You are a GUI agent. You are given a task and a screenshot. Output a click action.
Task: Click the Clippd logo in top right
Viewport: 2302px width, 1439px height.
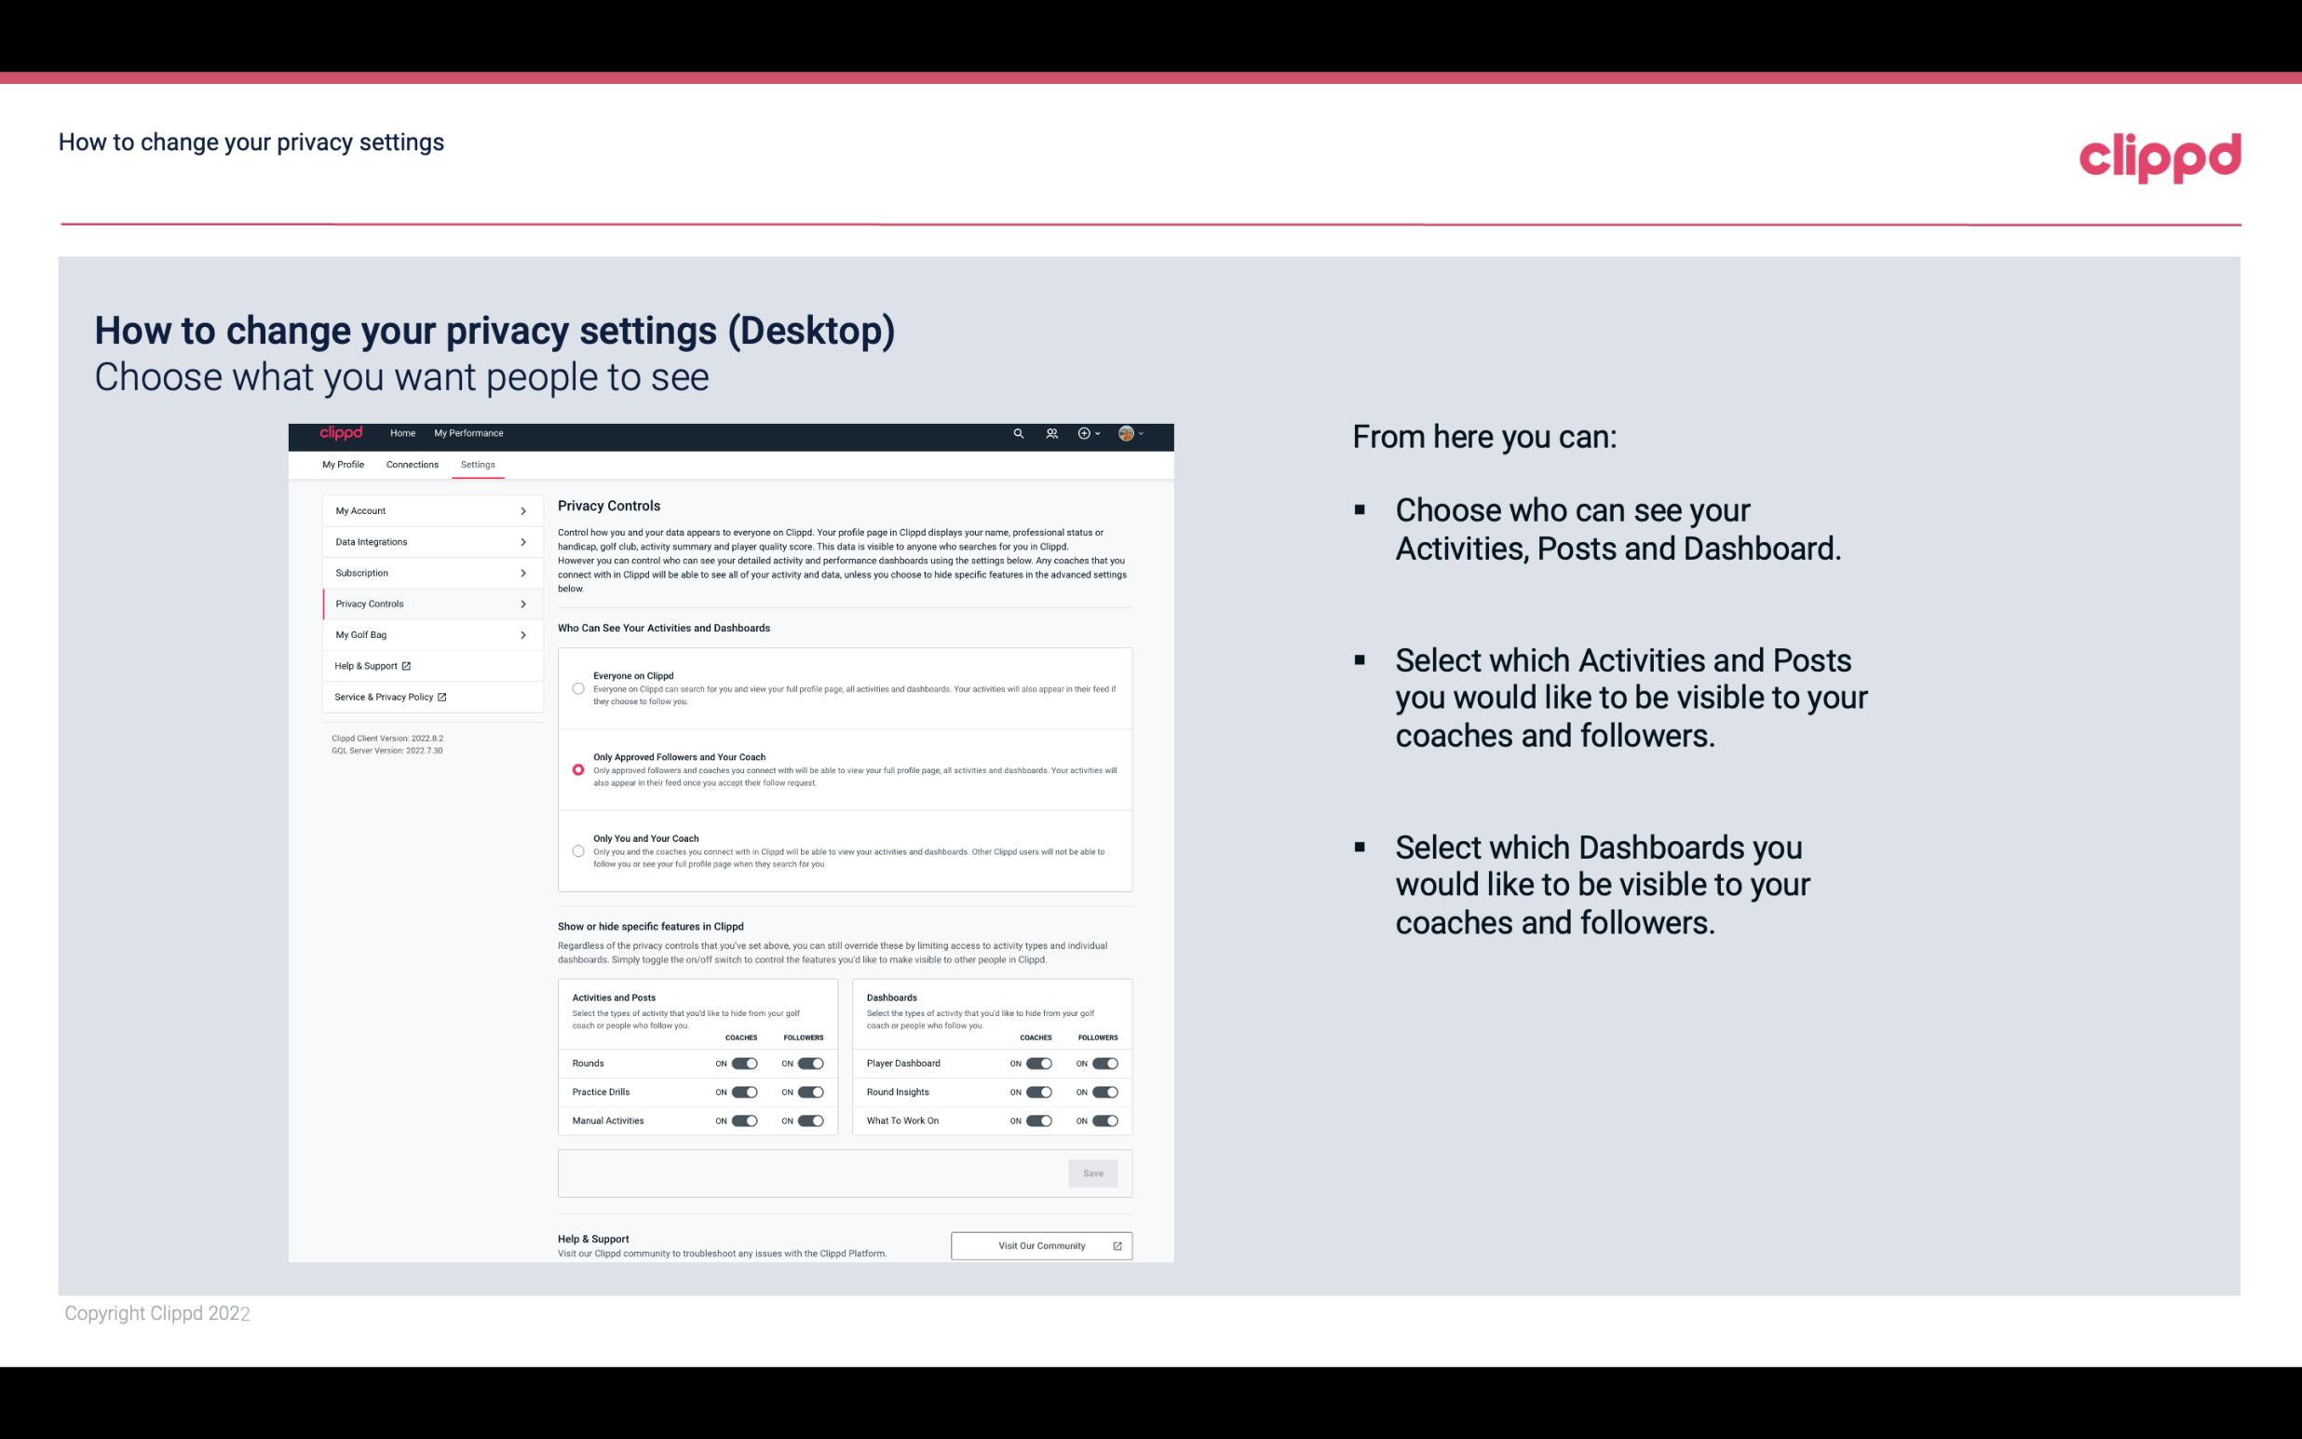tap(2161, 156)
